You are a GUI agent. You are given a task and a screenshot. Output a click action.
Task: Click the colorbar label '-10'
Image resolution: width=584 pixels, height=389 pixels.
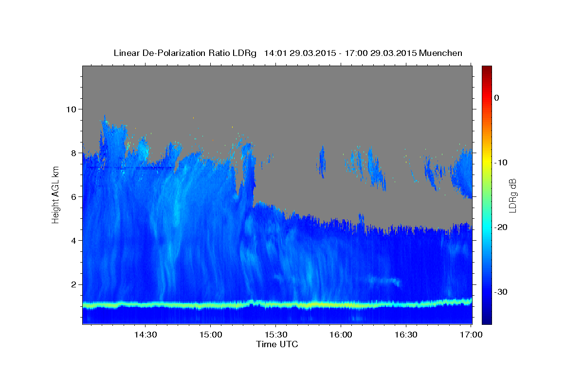click(501, 162)
